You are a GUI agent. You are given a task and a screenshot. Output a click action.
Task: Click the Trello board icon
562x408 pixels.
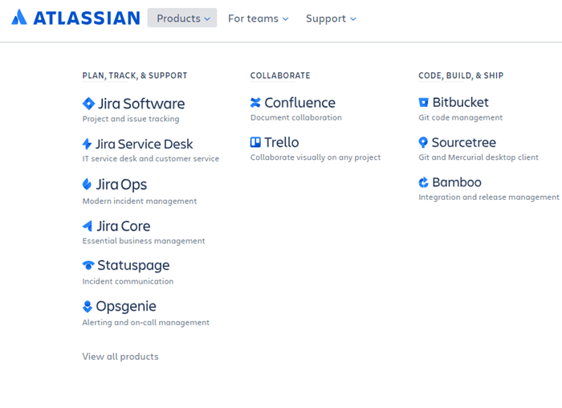tap(255, 142)
